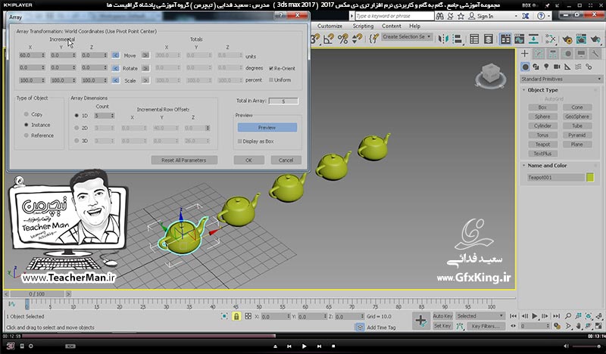Click the Edit Named Selection Sets icon
This screenshot has width=606, height=354.
373,39
